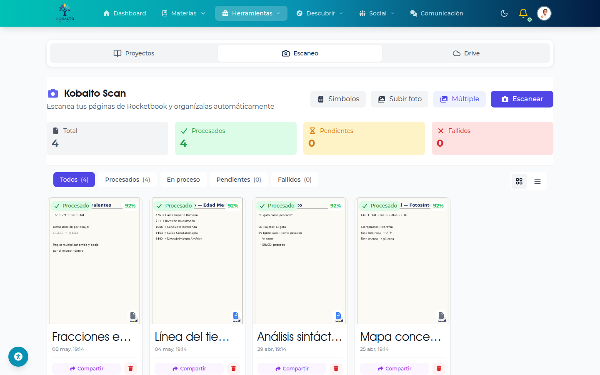
Task: Delete the Análisis sintáctico scan
Action: click(x=336, y=369)
